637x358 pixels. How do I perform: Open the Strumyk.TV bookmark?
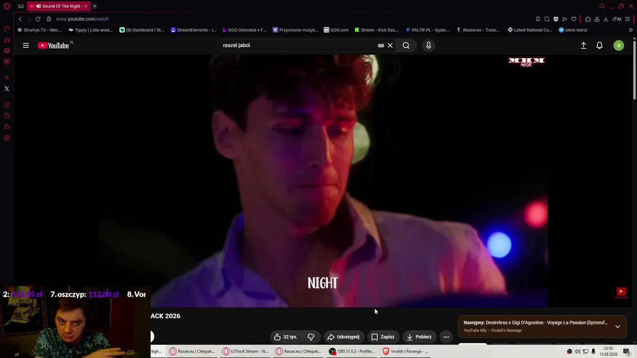[x=39, y=30]
